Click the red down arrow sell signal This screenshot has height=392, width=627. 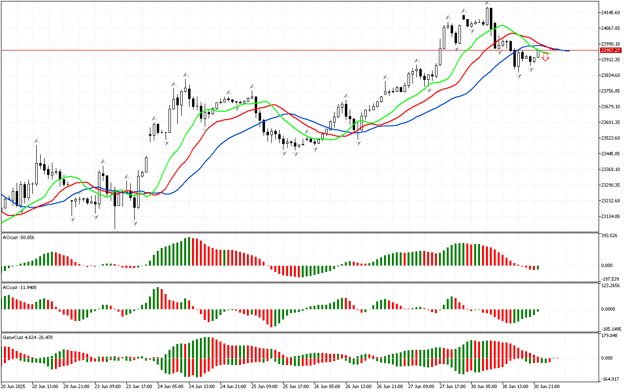pos(545,57)
